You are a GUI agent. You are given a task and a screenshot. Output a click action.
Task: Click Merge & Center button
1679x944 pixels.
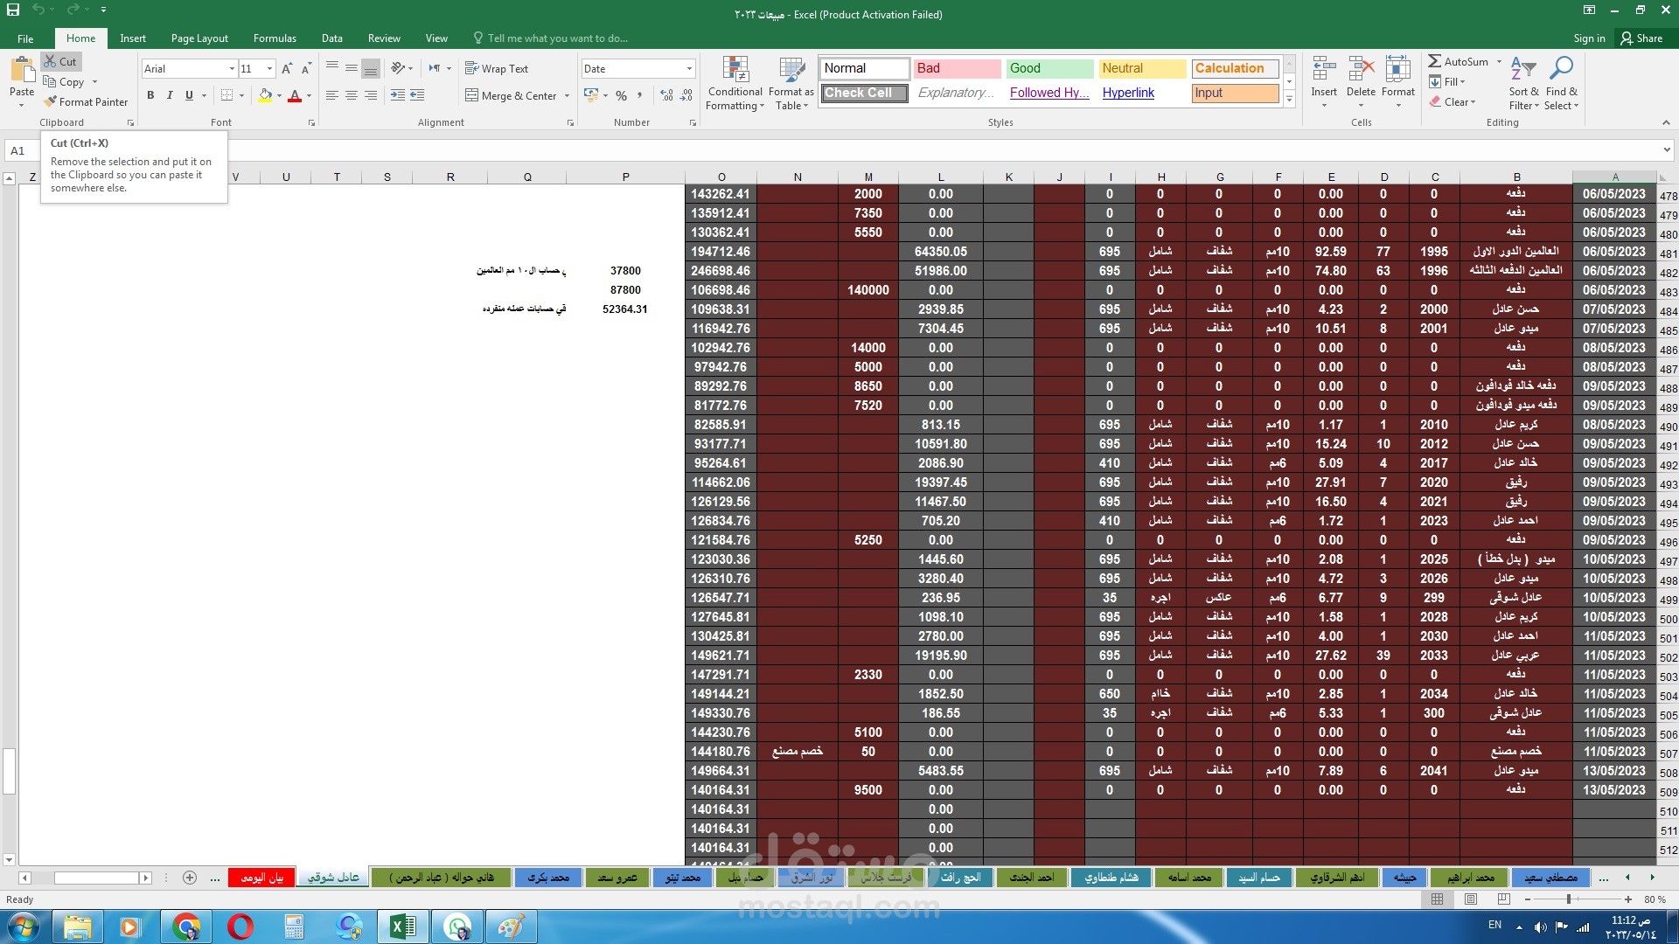coord(512,95)
